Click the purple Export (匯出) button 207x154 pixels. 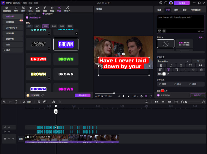[x=182, y=3]
